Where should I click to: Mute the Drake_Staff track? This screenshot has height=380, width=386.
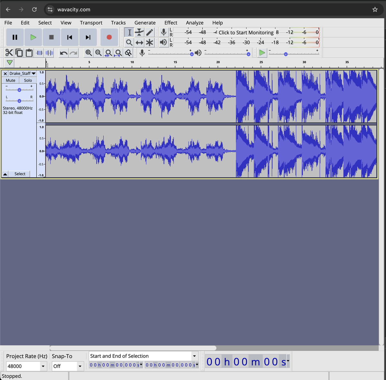coord(11,80)
